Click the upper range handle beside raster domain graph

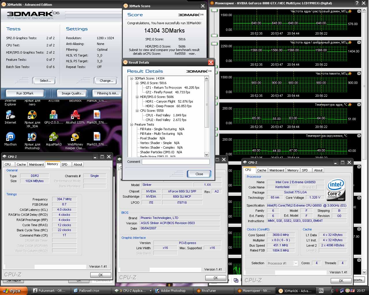(x=214, y=11)
